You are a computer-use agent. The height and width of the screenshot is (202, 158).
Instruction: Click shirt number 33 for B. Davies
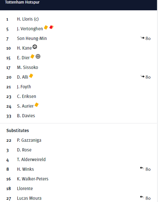pyautogui.click(x=9, y=116)
